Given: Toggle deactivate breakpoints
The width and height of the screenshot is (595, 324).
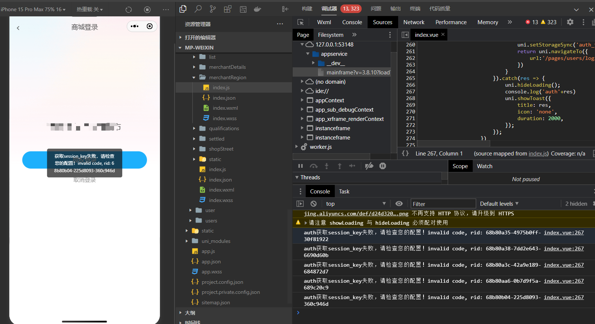Looking at the screenshot, I should 369,166.
